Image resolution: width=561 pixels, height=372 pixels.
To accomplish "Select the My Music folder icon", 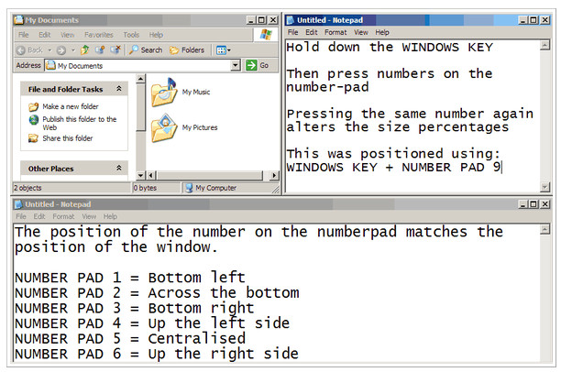I will pos(164,93).
